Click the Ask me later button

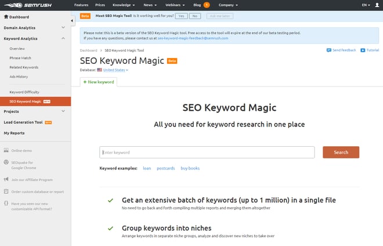click(220, 16)
